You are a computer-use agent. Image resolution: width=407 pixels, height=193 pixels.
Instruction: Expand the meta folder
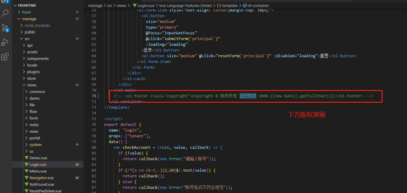pos(34,125)
